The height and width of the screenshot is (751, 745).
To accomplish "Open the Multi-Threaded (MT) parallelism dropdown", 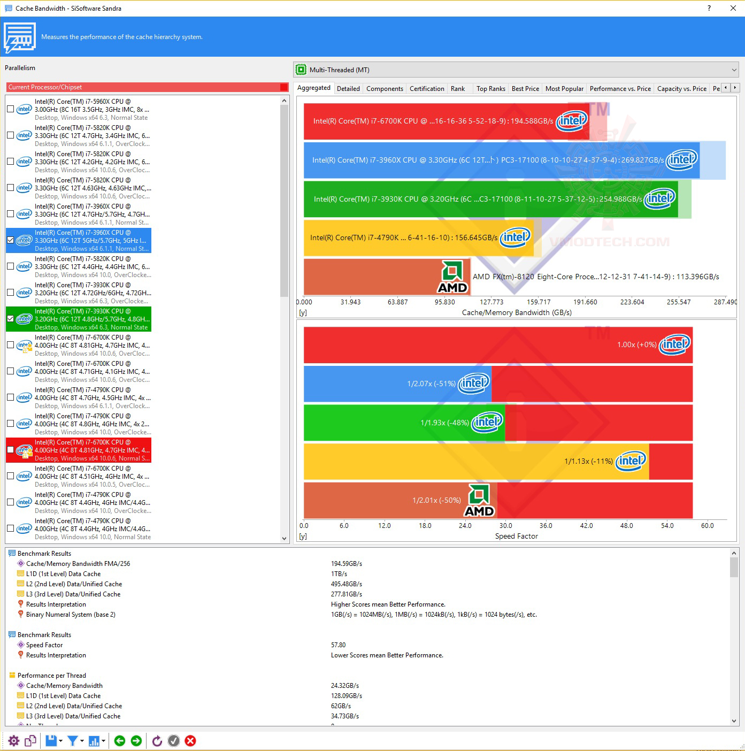I will tap(517, 70).
